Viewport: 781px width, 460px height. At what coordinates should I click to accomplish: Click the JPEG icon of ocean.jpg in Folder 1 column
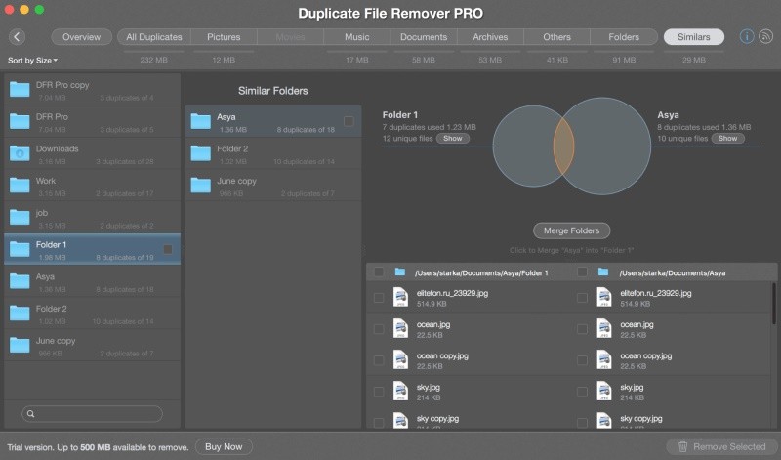pos(400,329)
